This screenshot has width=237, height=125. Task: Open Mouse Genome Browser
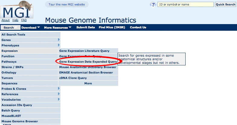(x=31, y=121)
